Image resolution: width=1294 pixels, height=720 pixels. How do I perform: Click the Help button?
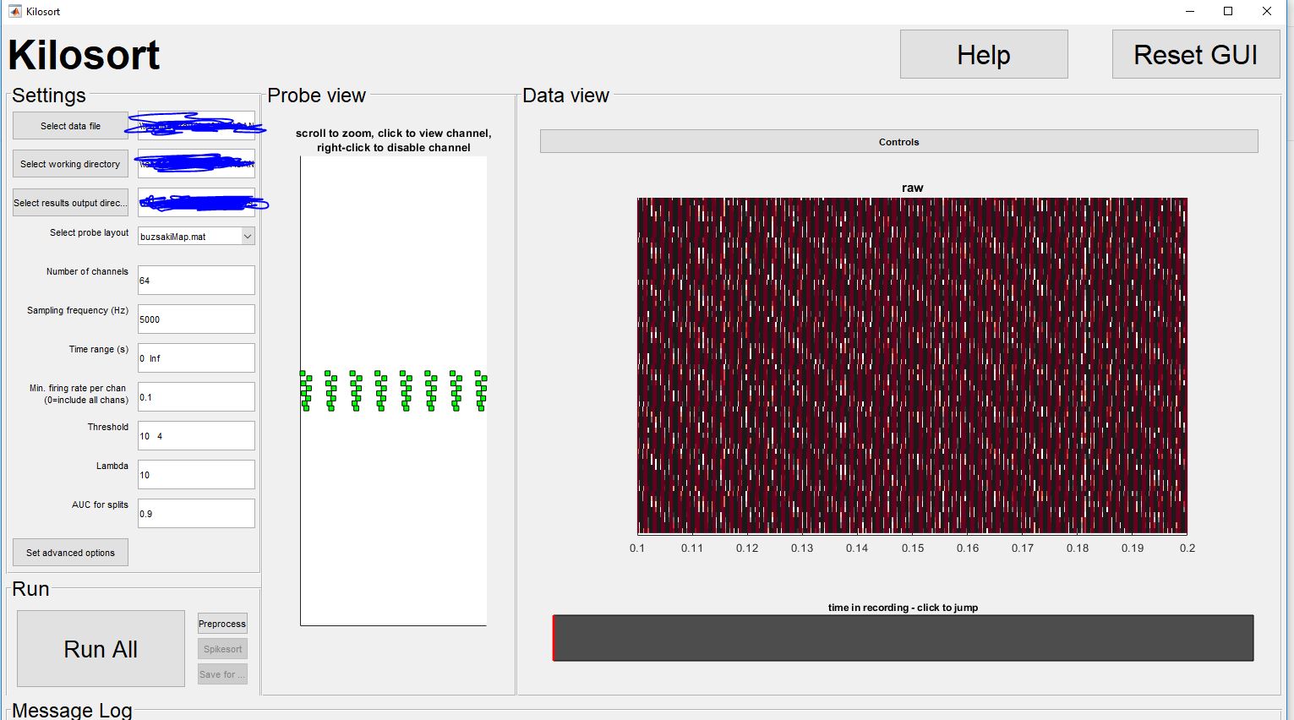[983, 53]
